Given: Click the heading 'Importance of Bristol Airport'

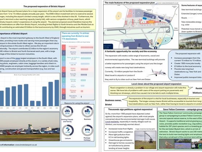Looking at the screenshot, I should (x=13, y=34).
